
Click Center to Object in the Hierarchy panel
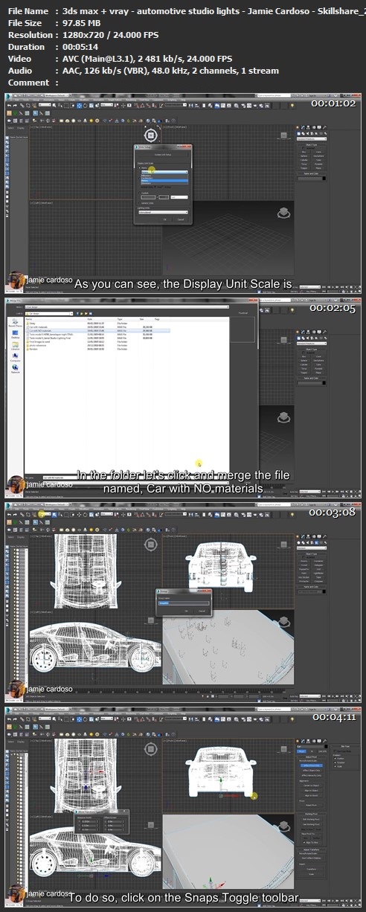click(312, 786)
